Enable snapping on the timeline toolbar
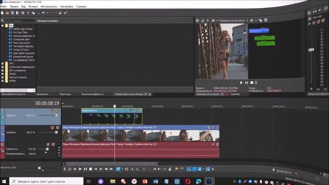The height and width of the screenshot is (185, 329). click(189, 169)
